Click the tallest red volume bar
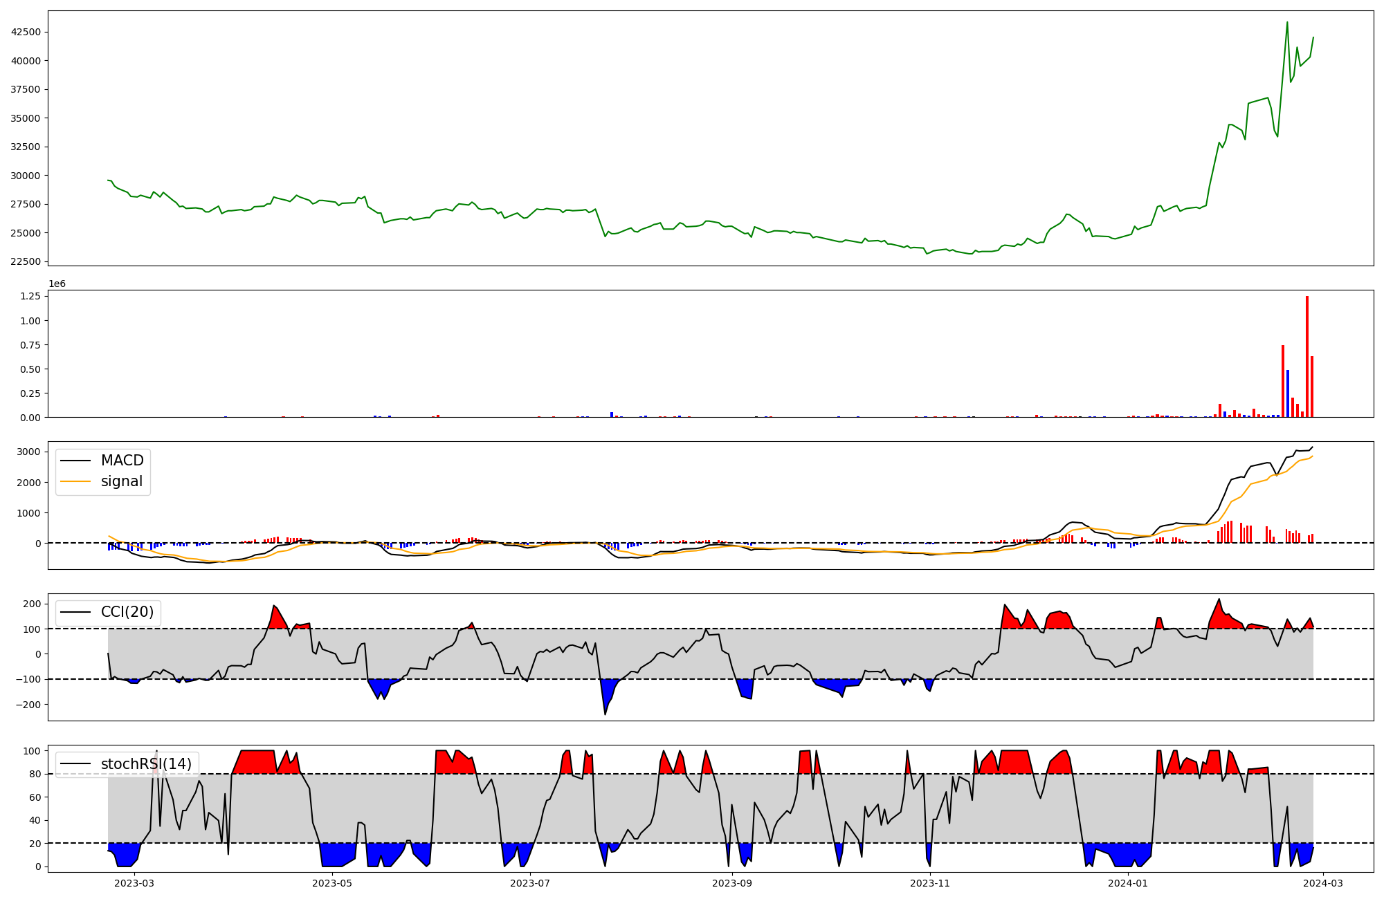This screenshot has width=1384, height=899. click(x=1306, y=357)
